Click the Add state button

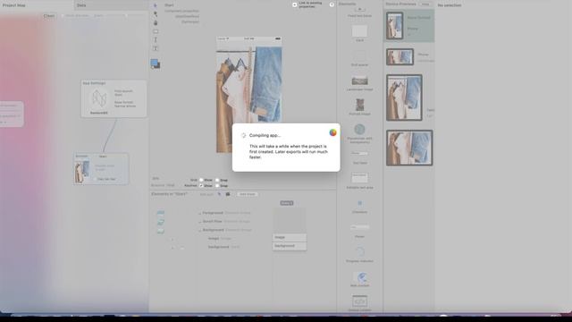248,194
